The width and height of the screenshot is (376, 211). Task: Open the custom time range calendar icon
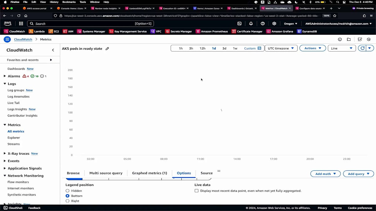pyautogui.click(x=259, y=48)
